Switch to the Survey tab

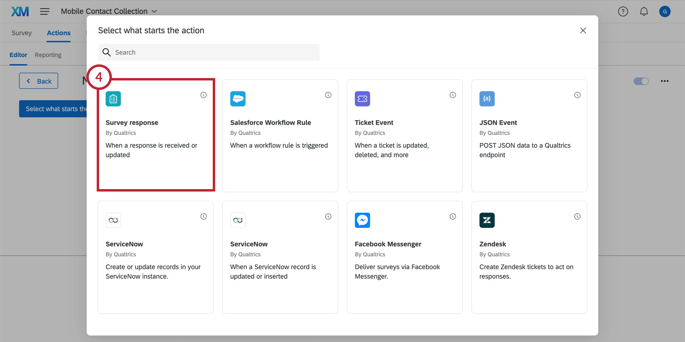point(21,33)
